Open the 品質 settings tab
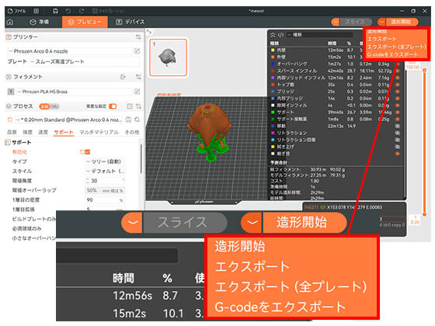The image size is (435, 326). pyautogui.click(x=12, y=132)
